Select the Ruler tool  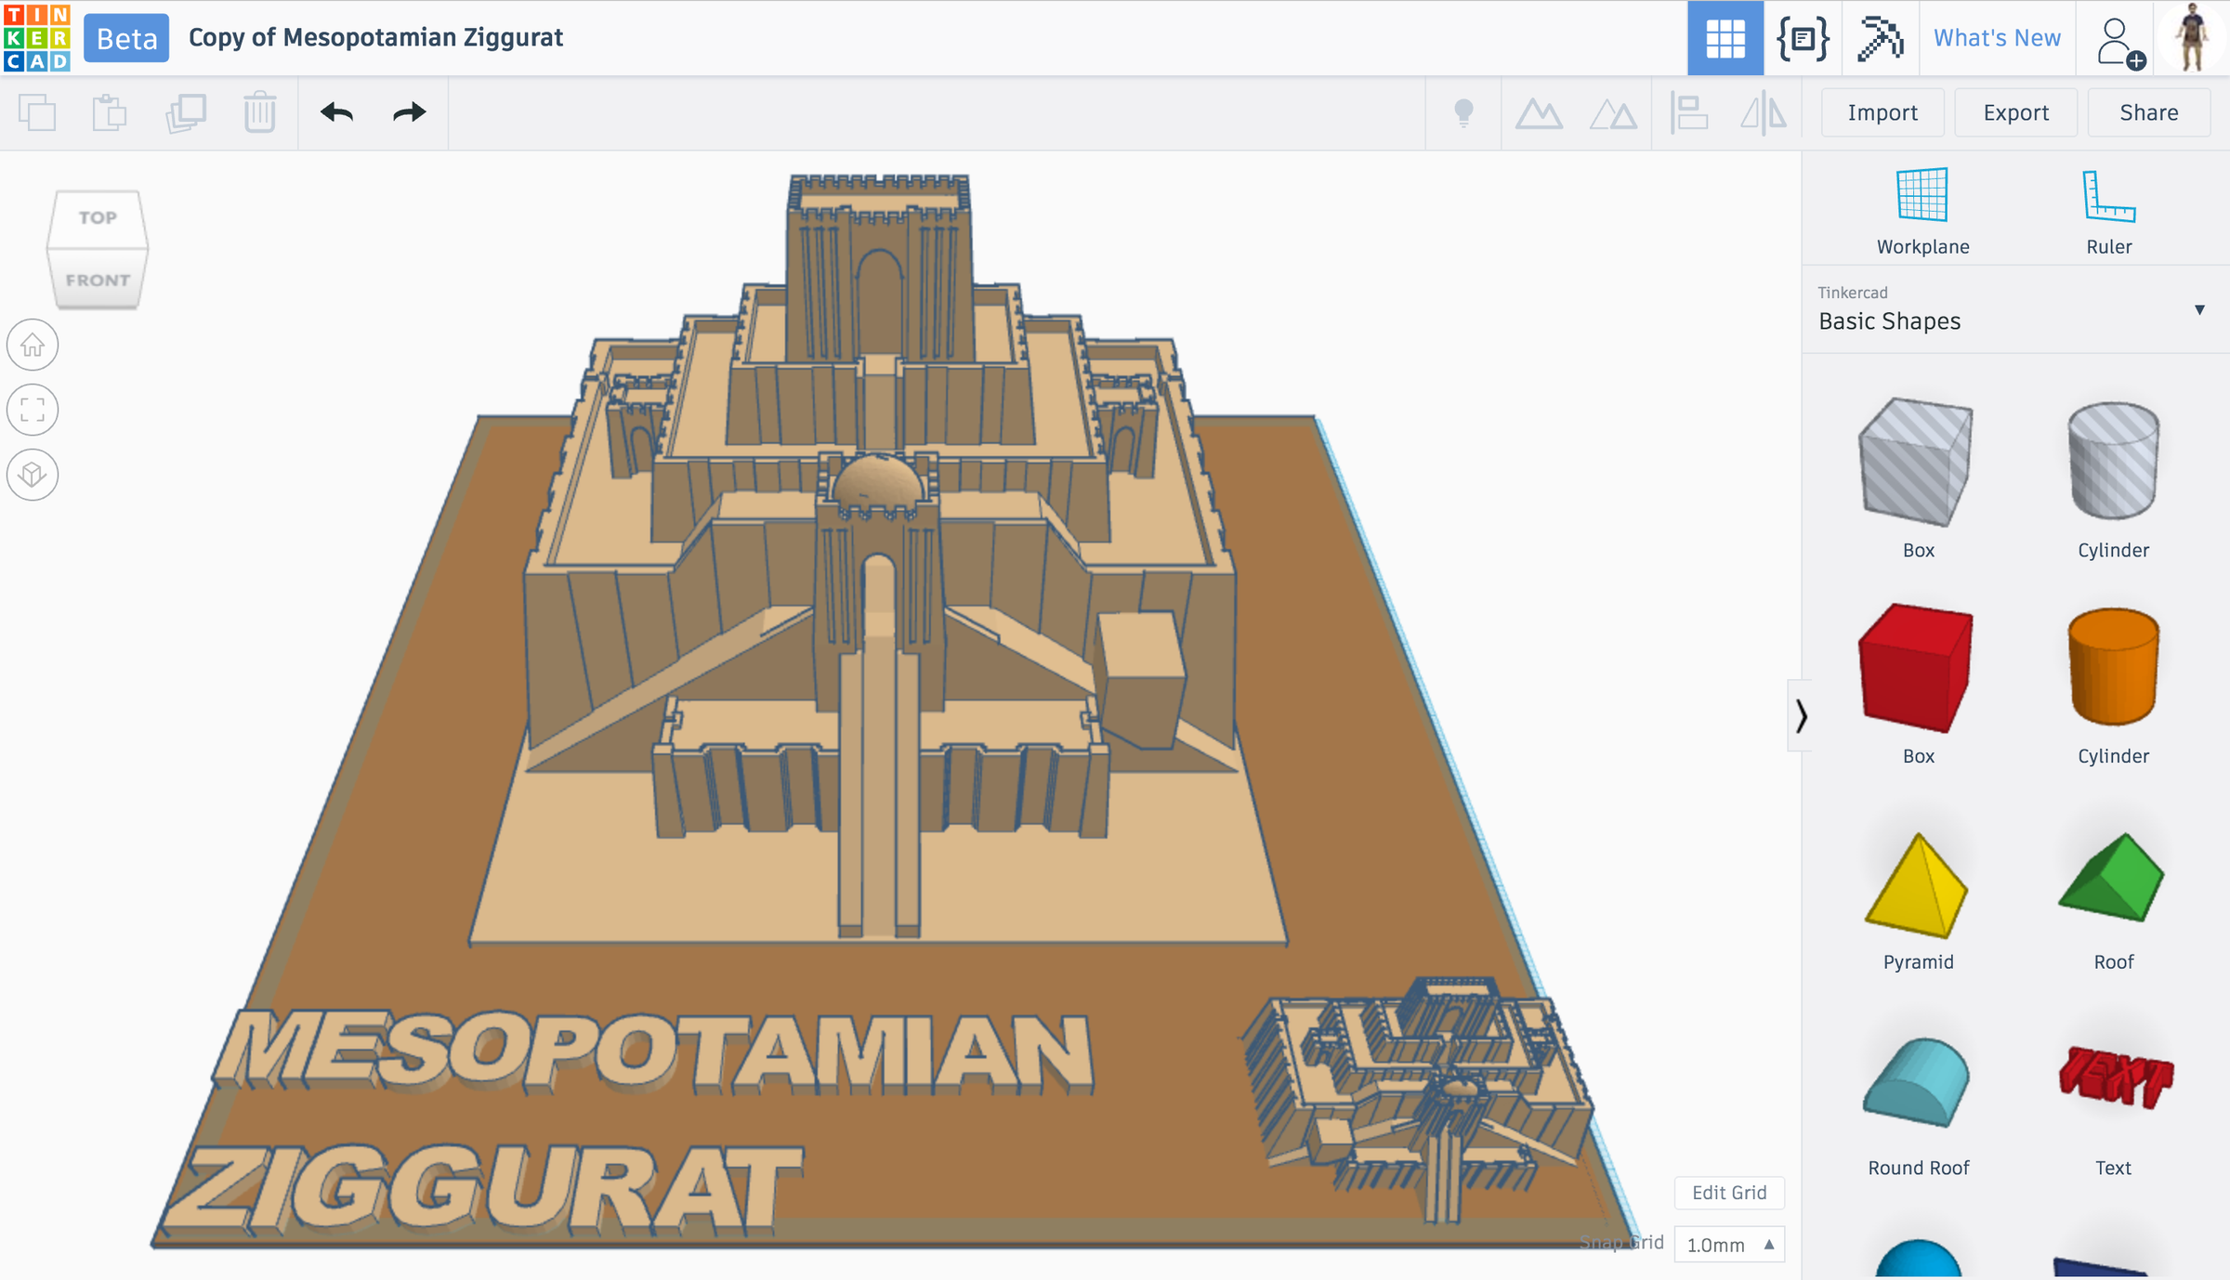click(2108, 196)
